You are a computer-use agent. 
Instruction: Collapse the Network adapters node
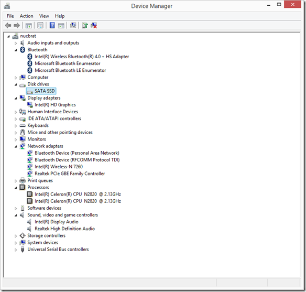[16, 147]
